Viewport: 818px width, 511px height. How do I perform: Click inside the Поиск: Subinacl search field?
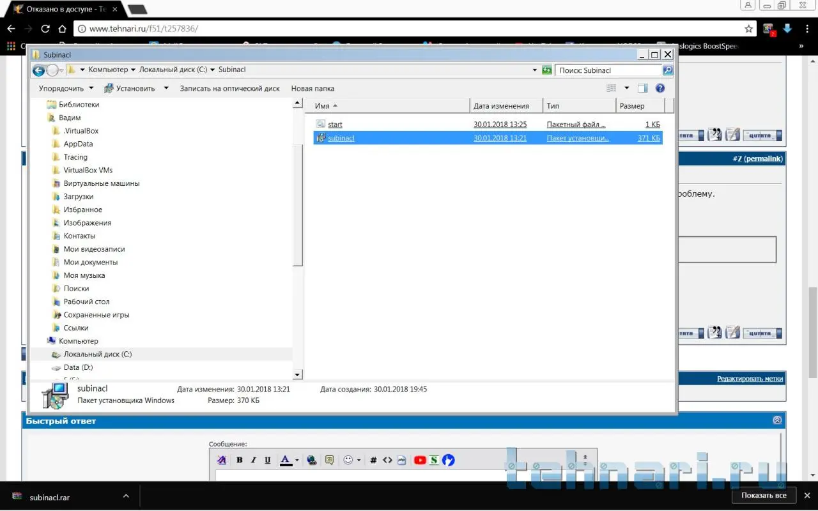pyautogui.click(x=609, y=70)
